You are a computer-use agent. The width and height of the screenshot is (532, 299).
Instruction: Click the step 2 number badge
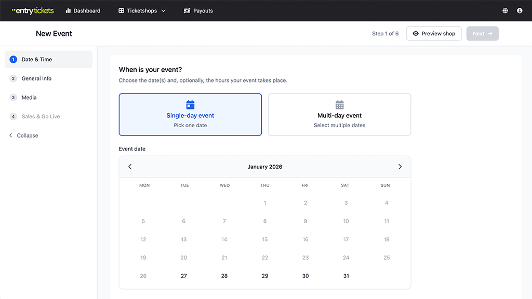(x=14, y=78)
